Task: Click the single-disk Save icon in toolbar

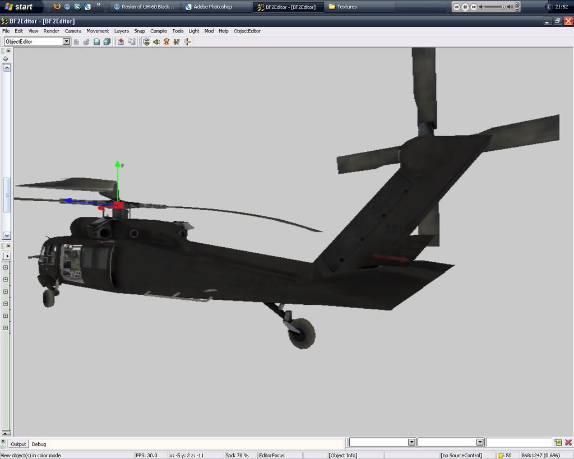Action: [x=96, y=41]
